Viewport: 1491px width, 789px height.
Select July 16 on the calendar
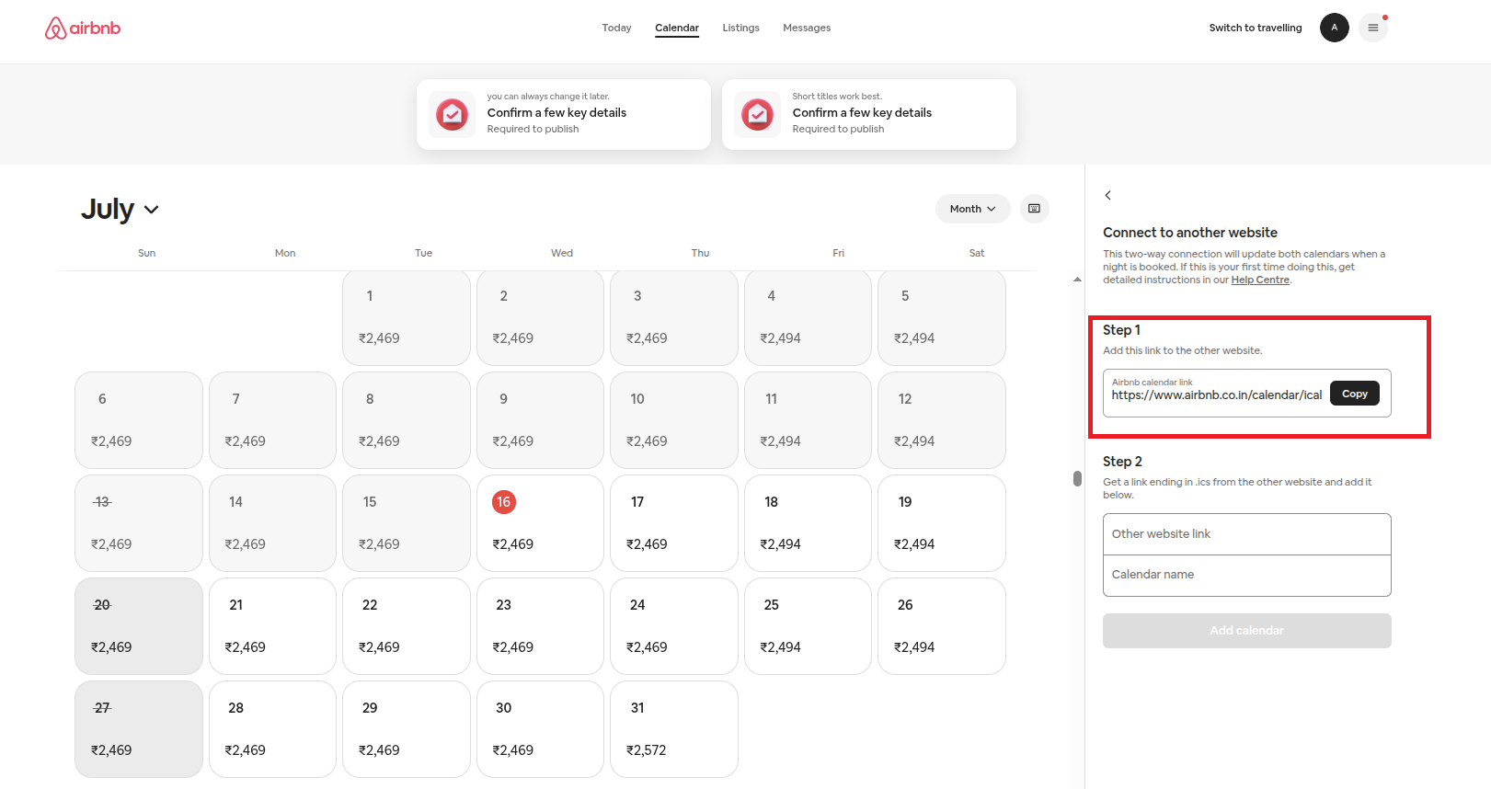tap(540, 522)
